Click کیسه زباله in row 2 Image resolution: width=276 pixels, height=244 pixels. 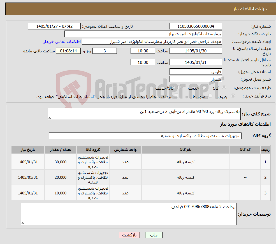point(185,177)
